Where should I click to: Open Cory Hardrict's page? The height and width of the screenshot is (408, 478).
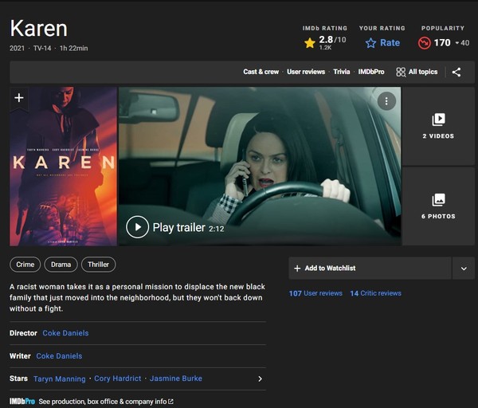click(118, 379)
